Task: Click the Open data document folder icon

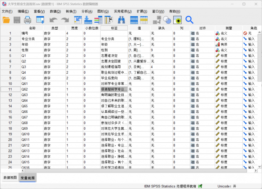Action: click(7, 20)
